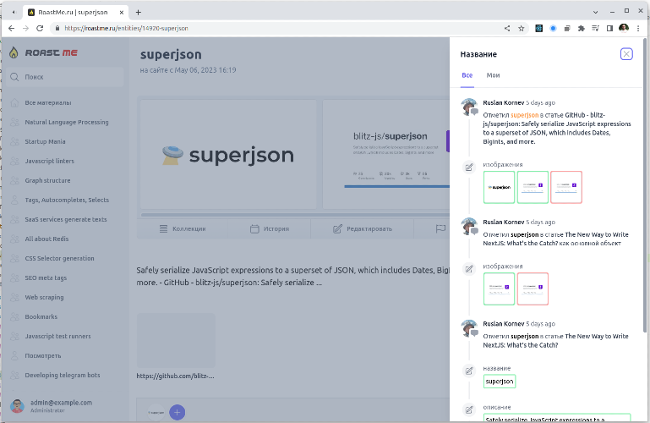
Task: Click the address bar URL
Action: (x=126, y=28)
